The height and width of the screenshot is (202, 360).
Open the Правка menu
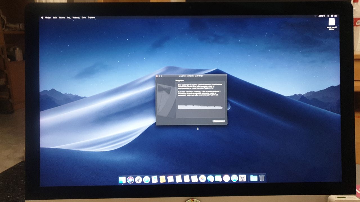[x=62, y=17]
